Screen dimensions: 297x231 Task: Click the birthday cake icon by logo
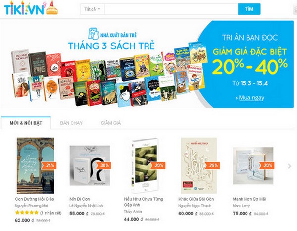(x=51, y=8)
